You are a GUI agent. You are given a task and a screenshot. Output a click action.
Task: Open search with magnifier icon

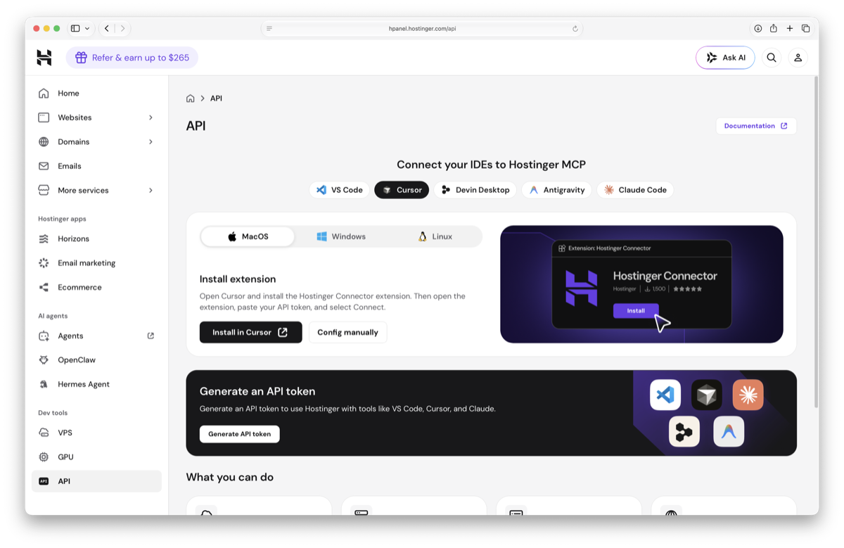pos(772,58)
